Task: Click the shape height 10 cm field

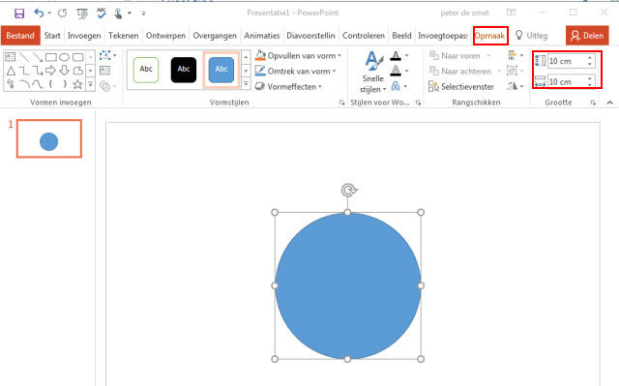Action: click(567, 61)
